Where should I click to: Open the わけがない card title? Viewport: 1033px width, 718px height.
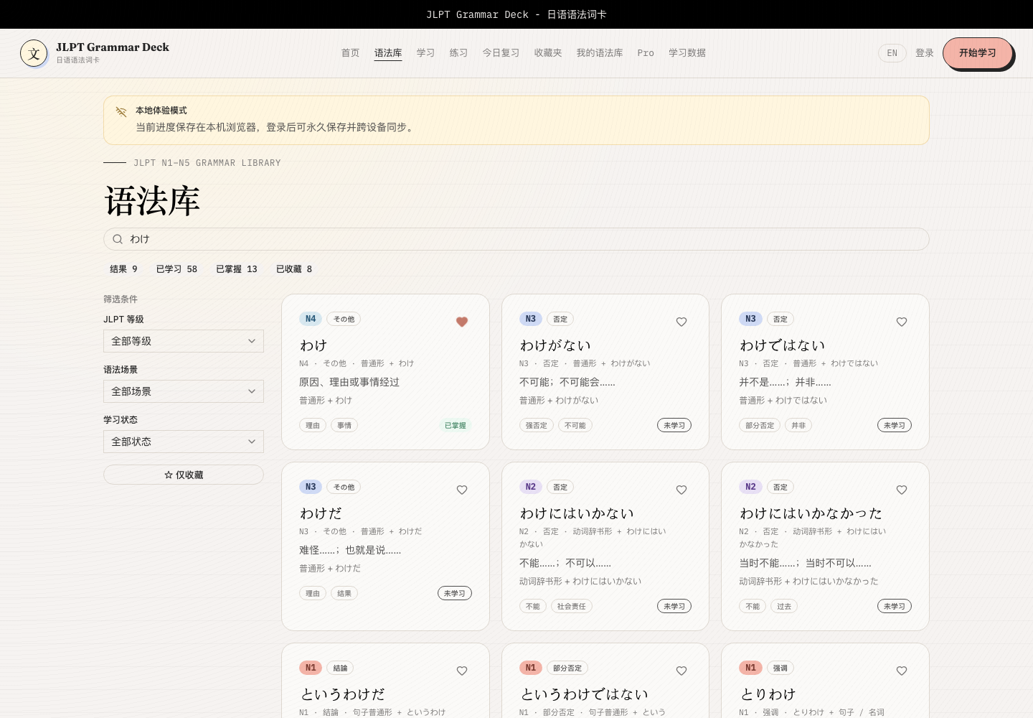(x=555, y=345)
